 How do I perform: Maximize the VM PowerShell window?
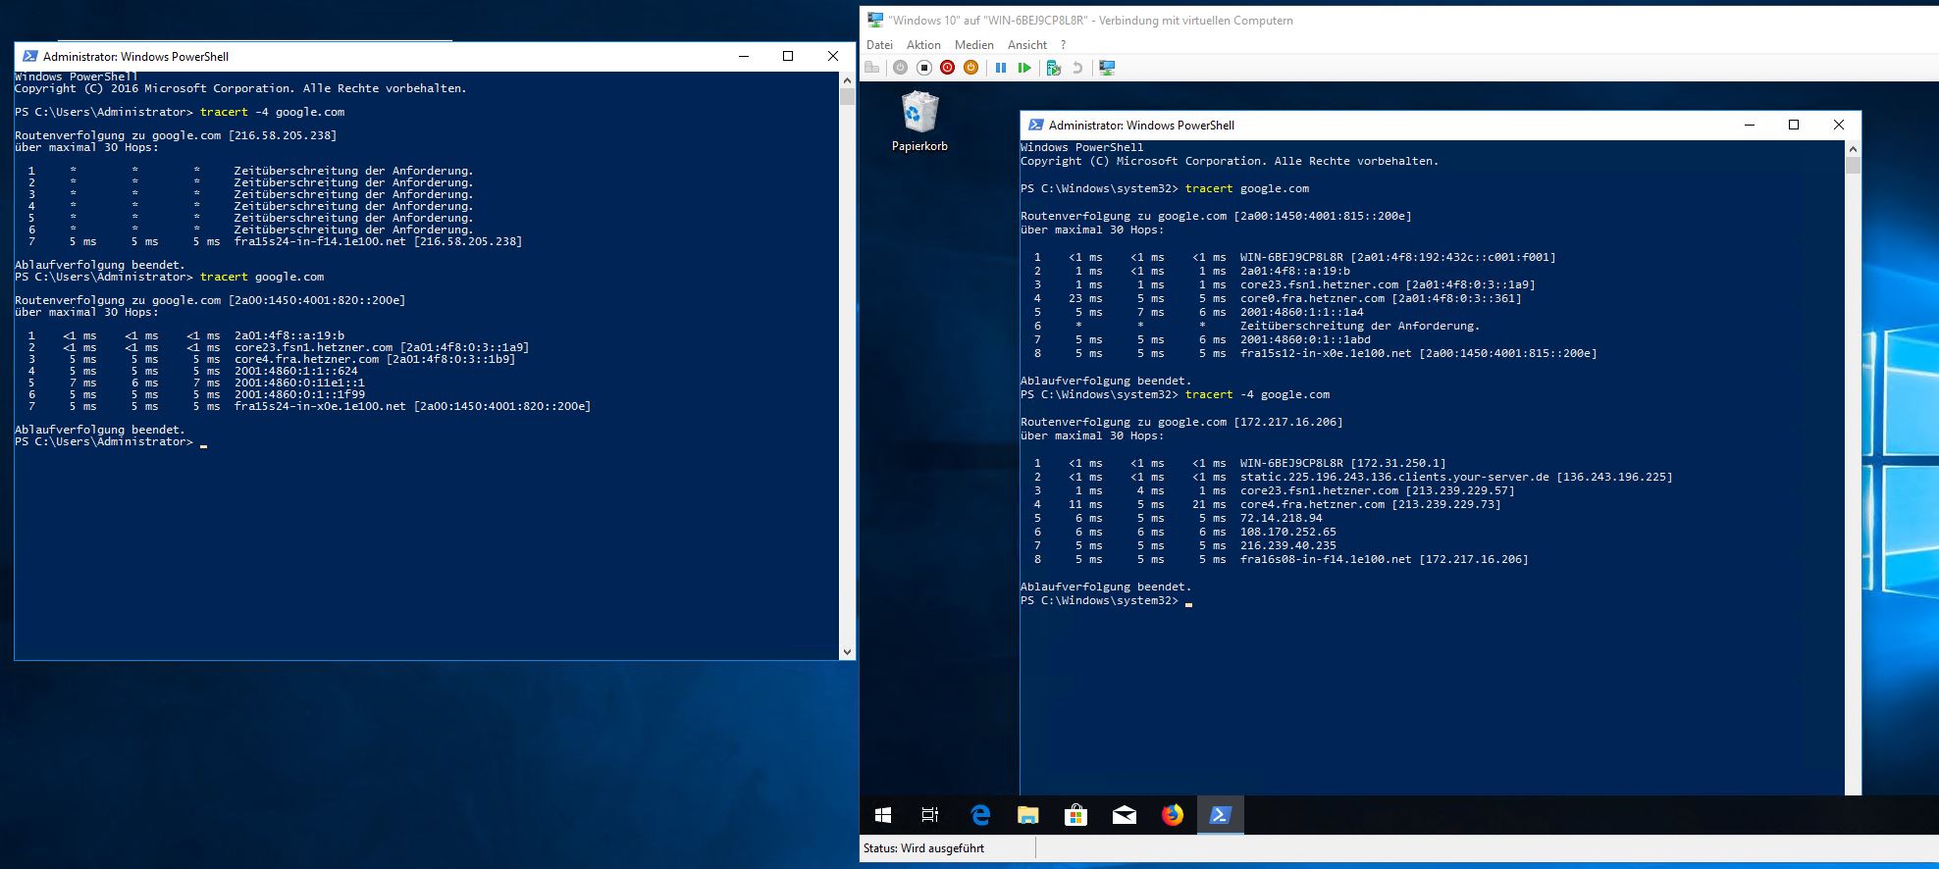click(1794, 125)
